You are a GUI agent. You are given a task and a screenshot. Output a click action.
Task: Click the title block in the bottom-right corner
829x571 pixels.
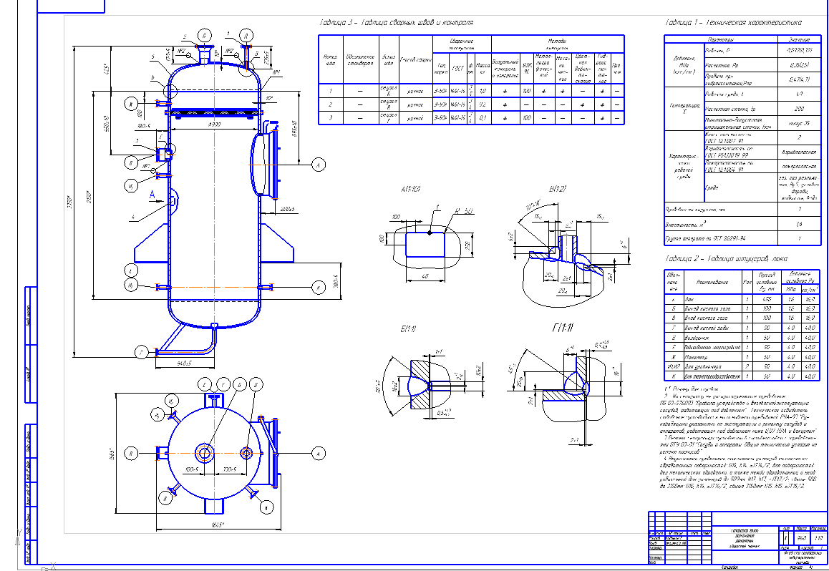click(737, 542)
